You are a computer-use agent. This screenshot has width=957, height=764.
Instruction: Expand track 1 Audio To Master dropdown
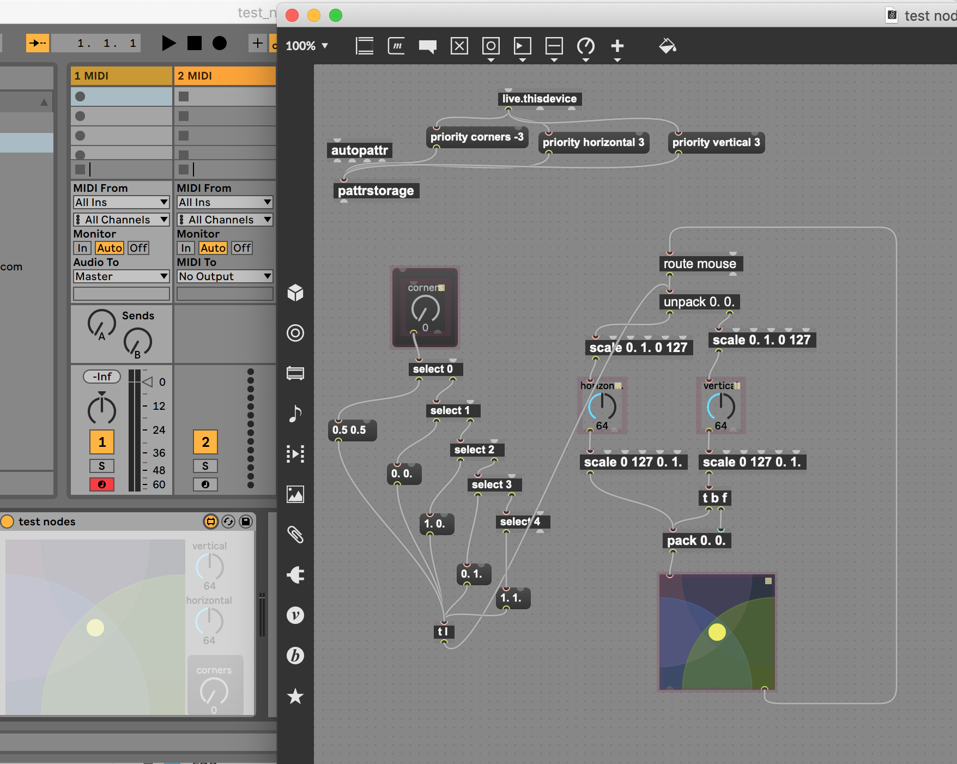(x=121, y=276)
